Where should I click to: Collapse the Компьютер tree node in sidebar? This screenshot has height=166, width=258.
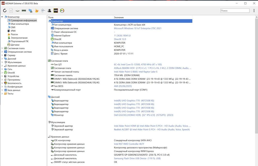click(2, 17)
